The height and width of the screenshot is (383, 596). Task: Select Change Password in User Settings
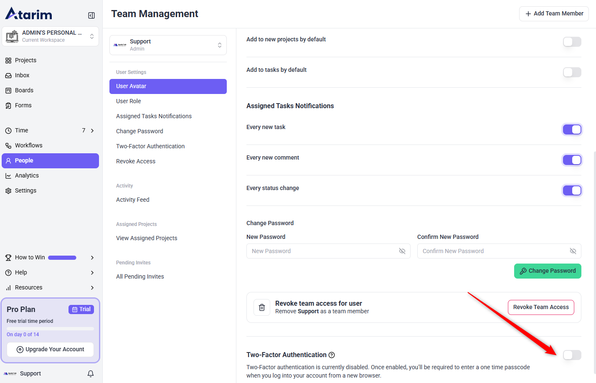[139, 131]
